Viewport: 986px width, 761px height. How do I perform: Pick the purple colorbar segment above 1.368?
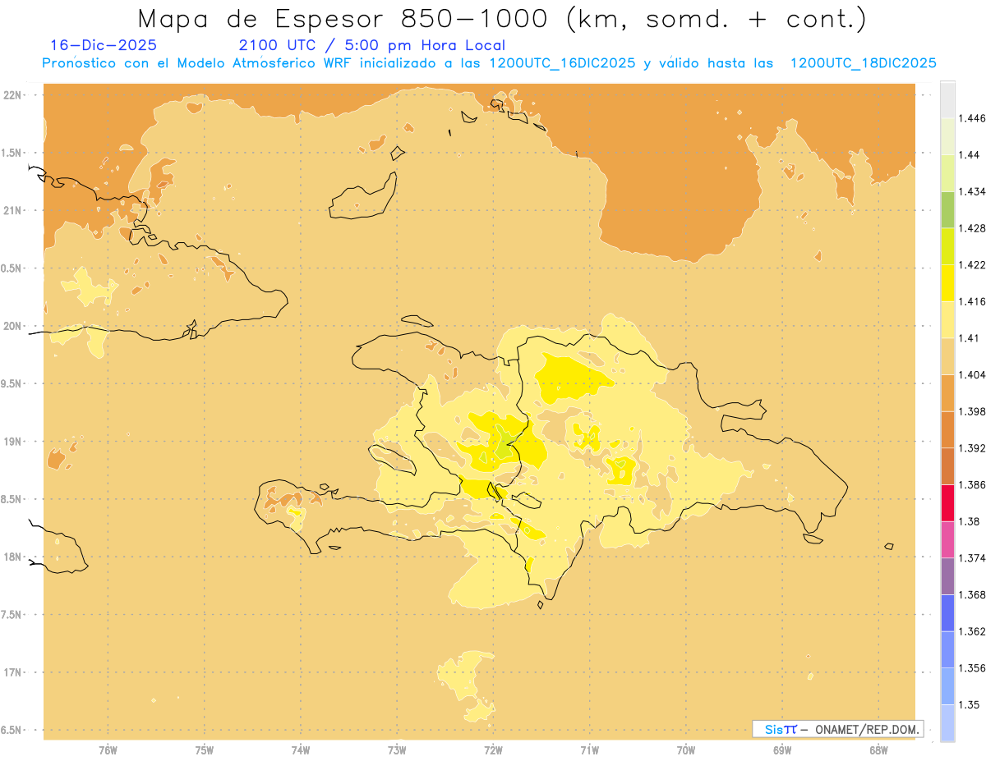947,576
